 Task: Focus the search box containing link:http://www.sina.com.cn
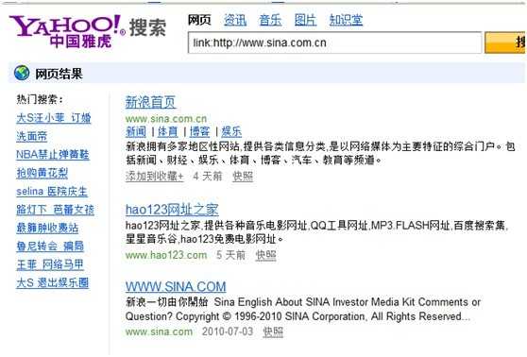pos(334,42)
